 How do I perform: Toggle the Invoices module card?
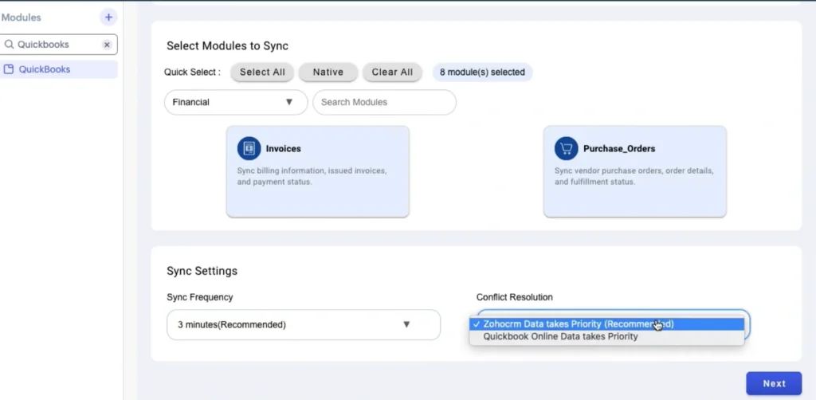[318, 171]
